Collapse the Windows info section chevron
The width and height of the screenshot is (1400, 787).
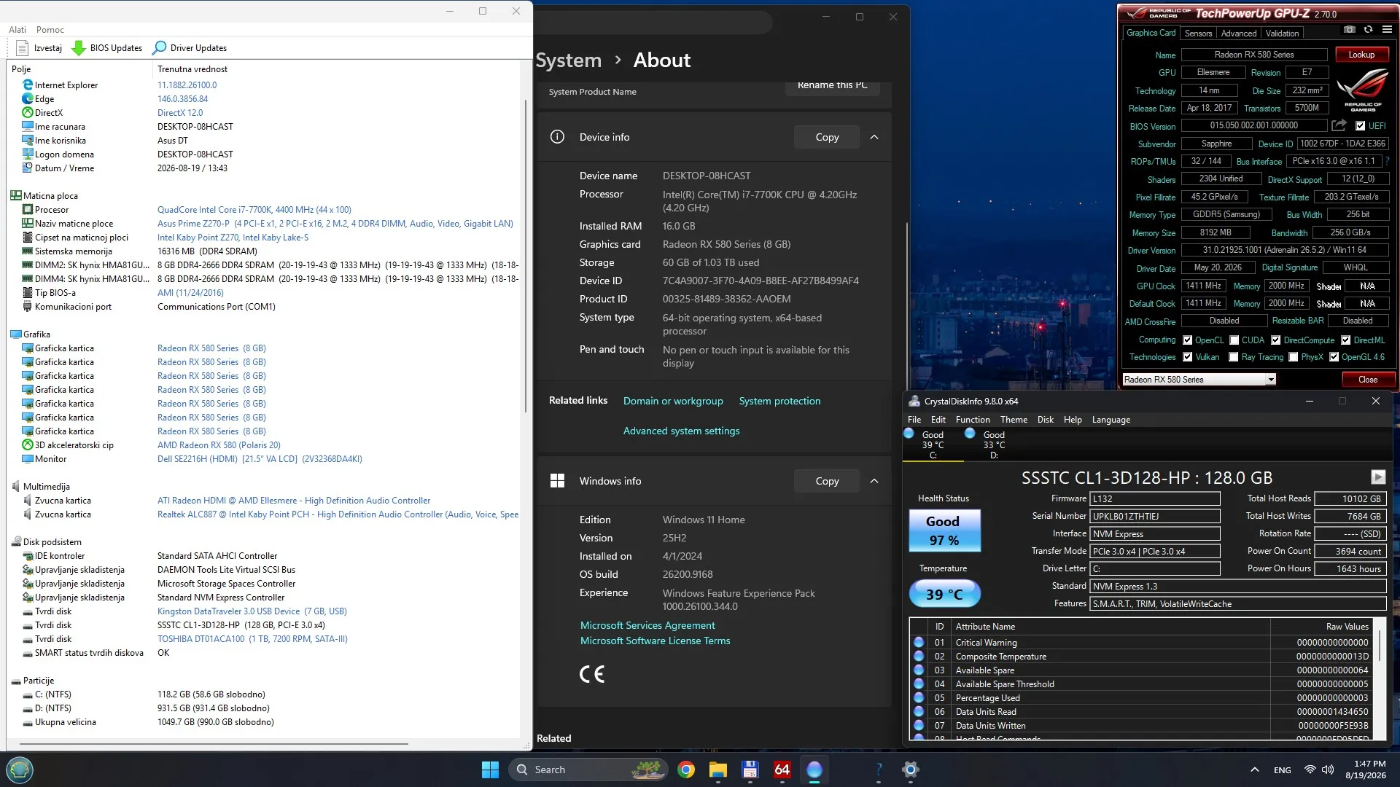(874, 481)
